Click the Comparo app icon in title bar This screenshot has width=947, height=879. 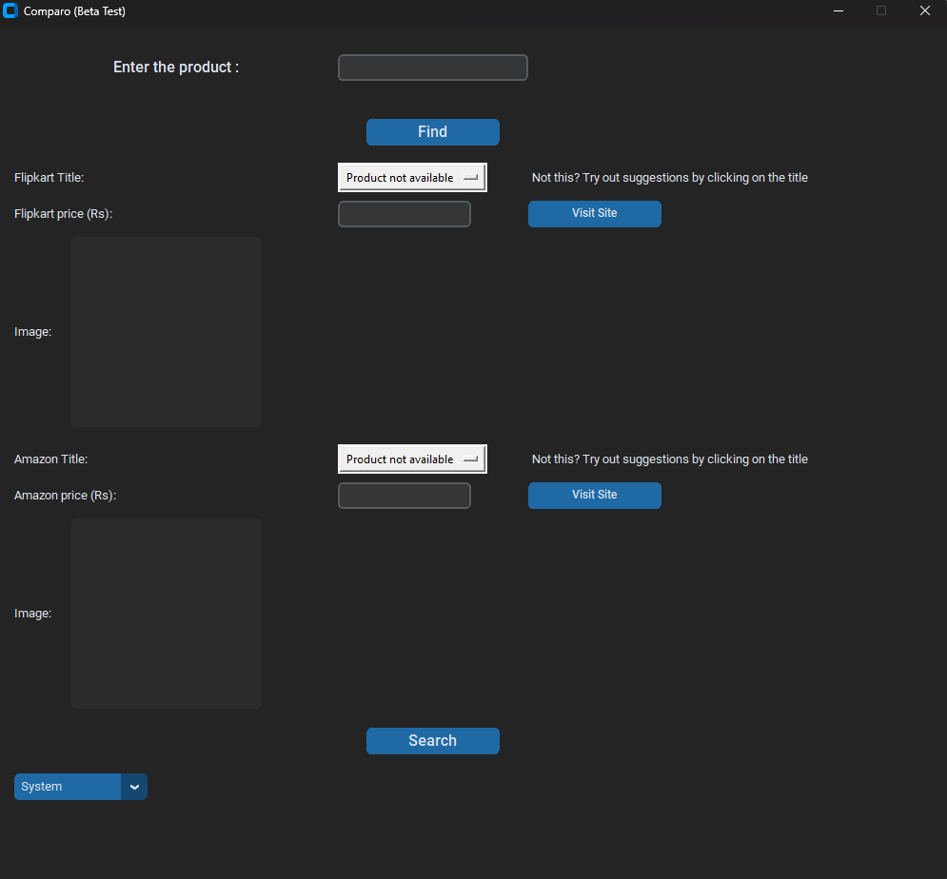pos(10,11)
